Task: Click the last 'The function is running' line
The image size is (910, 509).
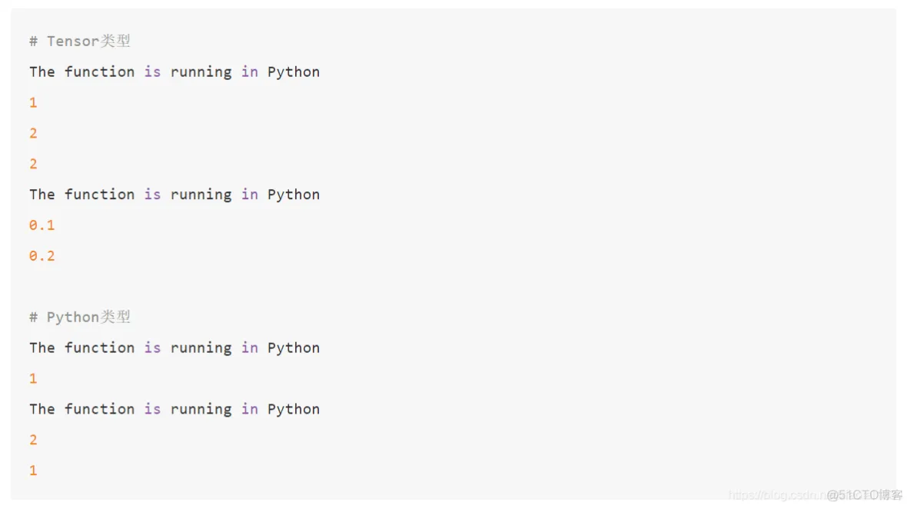Action: point(174,409)
